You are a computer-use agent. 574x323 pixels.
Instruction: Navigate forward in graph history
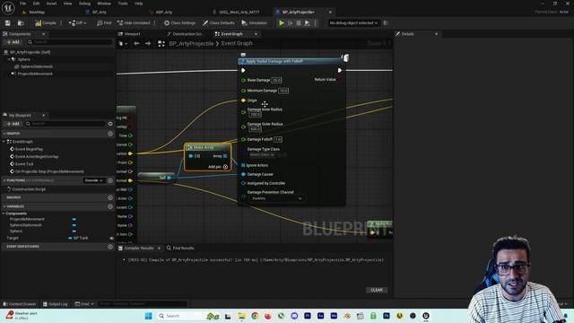[148, 44]
